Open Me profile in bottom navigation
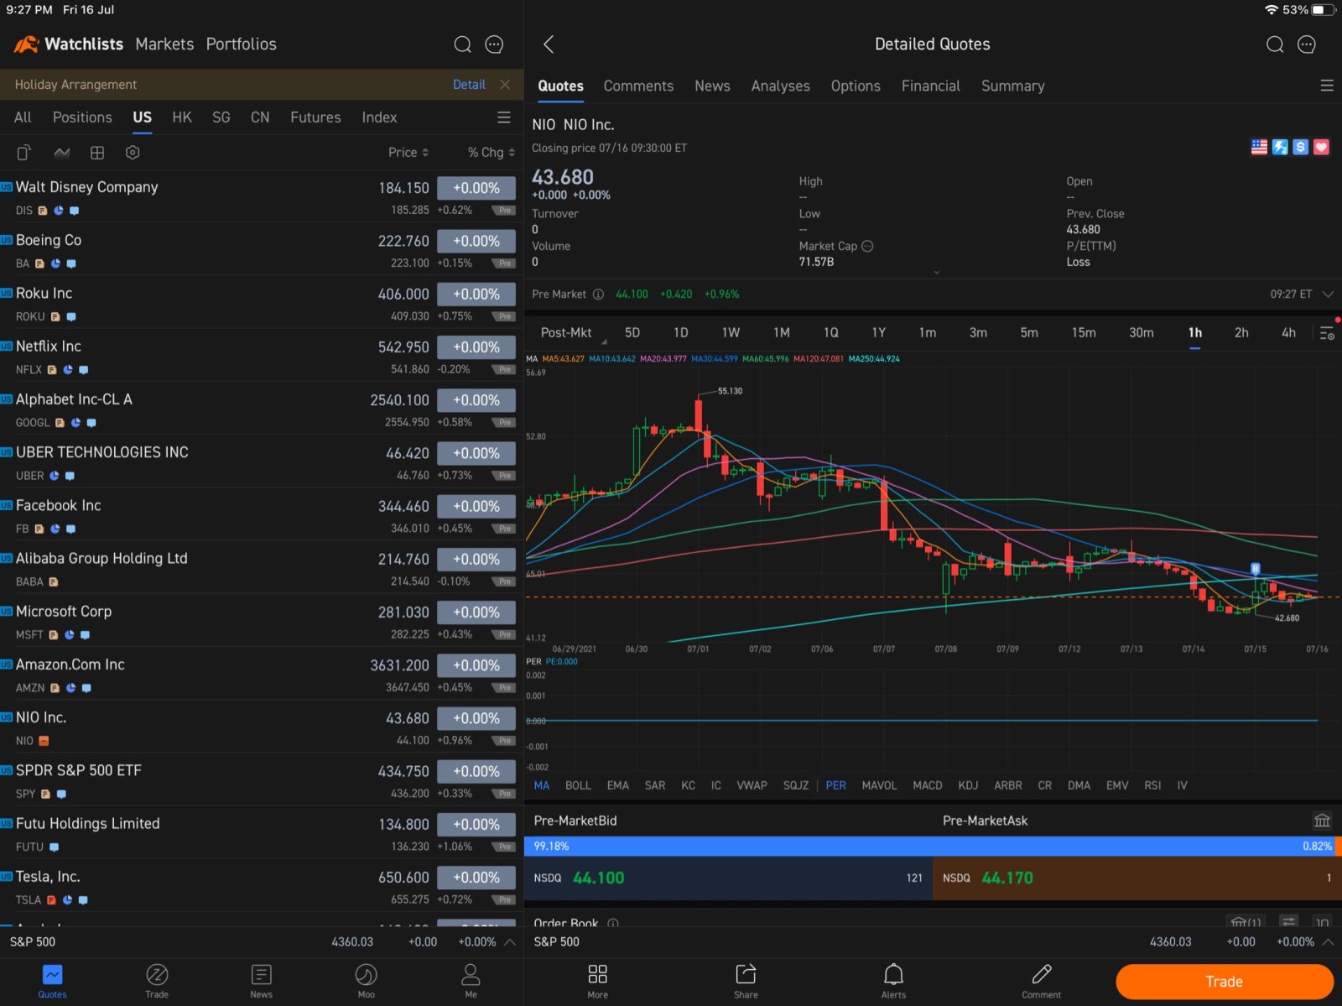Image resolution: width=1342 pixels, height=1006 pixels. click(x=471, y=981)
